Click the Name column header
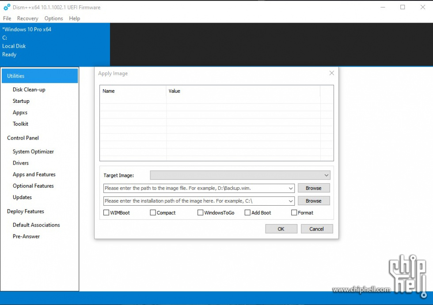This screenshot has height=305, width=433. 133,91
